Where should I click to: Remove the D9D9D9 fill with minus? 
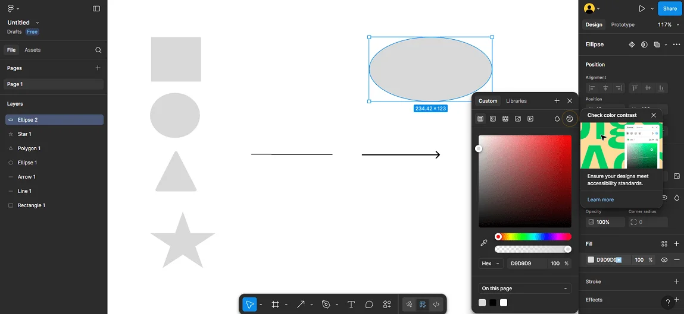tap(677, 259)
